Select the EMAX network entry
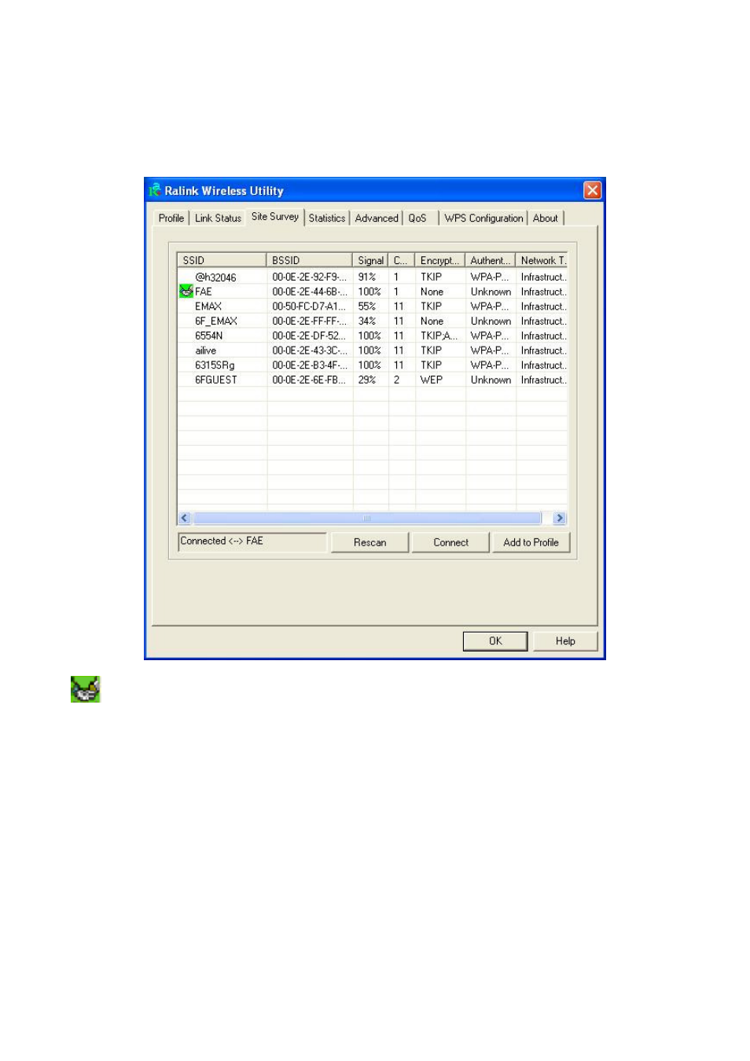 pos(372,307)
